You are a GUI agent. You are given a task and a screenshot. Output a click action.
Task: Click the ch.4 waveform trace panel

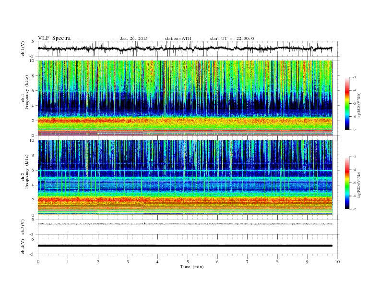(x=189, y=246)
